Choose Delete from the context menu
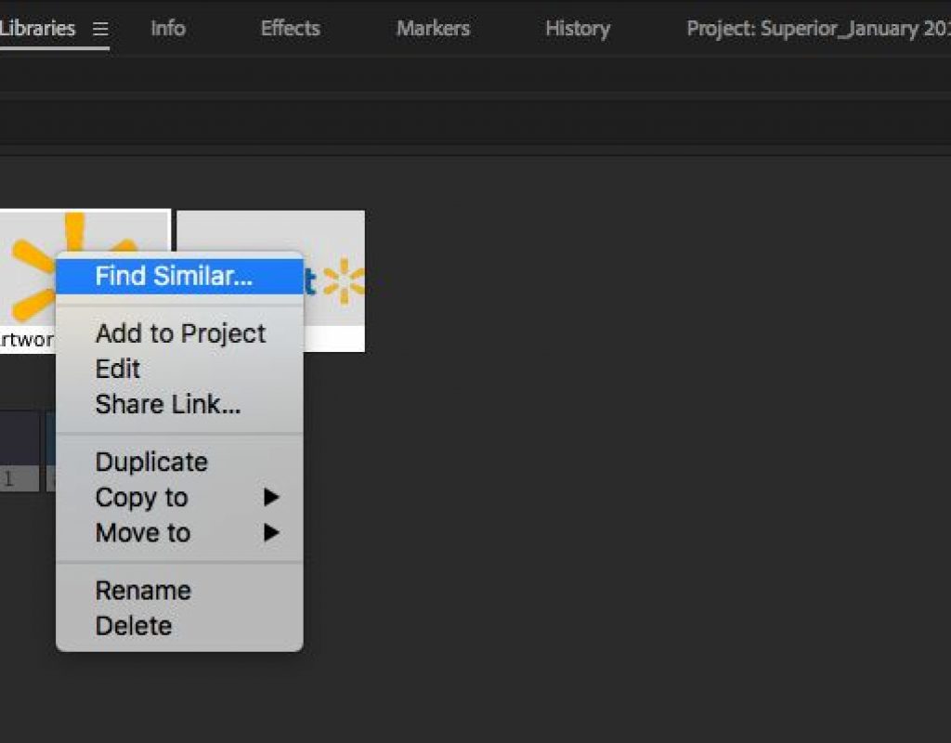 click(x=179, y=626)
